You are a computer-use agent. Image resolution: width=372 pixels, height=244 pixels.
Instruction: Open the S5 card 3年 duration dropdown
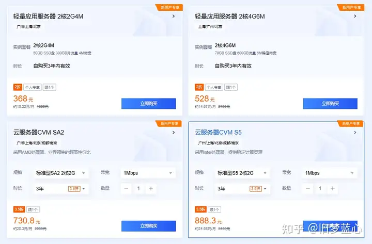coord(242,189)
